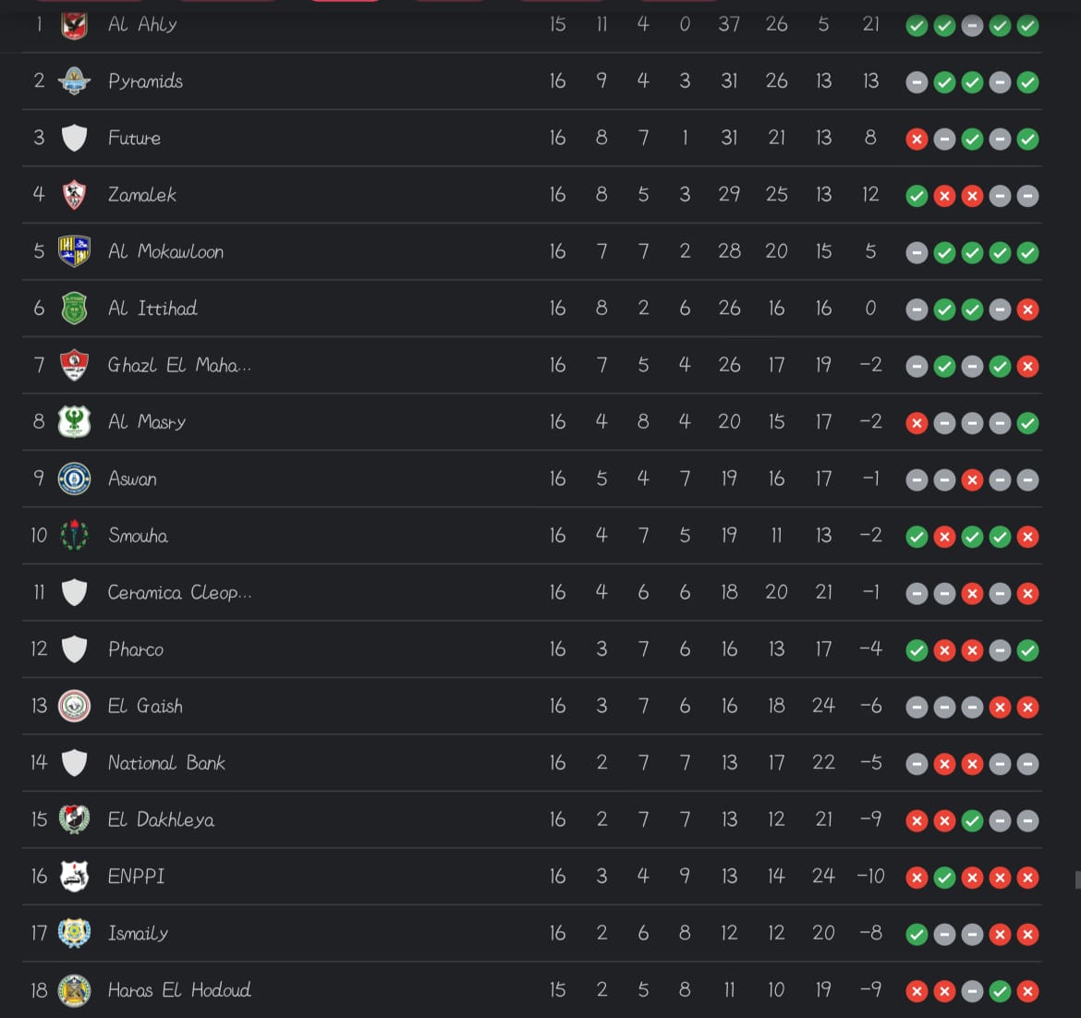Screen dimensions: 1081x1018
Task: Click the Zamalek club crest
Action: click(x=74, y=195)
